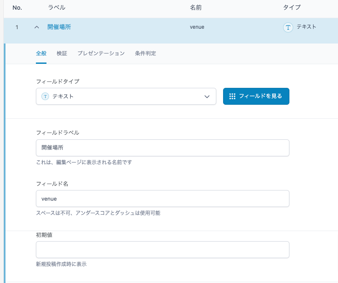Viewport: 338px width, 283px height.
Task: Click the フィールドラベル heading label
Action: tap(57, 133)
